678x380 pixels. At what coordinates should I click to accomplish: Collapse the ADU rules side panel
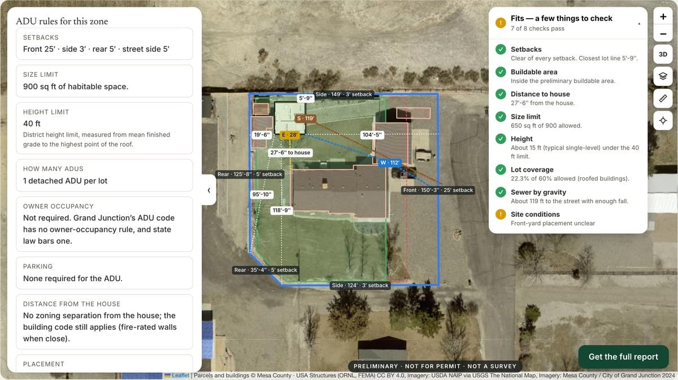tap(208, 190)
